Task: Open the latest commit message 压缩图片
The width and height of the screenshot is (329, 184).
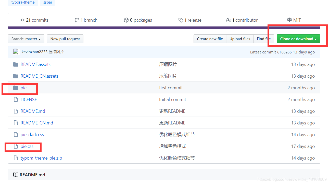Action: click(x=56, y=52)
